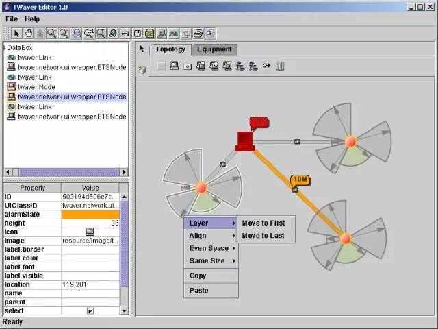This screenshot has width=438, height=329.
Task: Click the floppy disk save icon
Action: [137, 34]
